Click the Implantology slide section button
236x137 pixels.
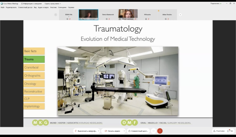[x=34, y=106]
